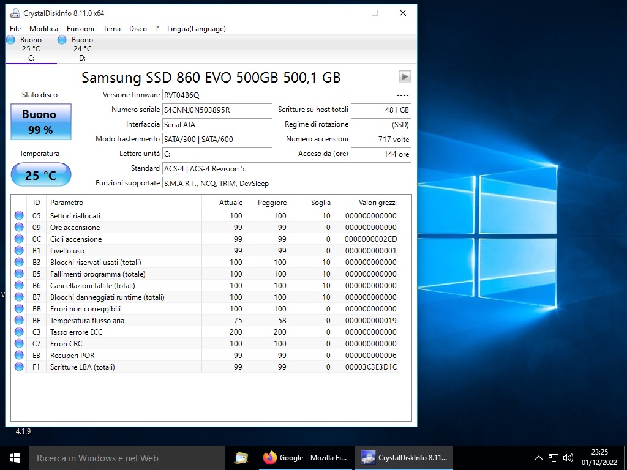
Task: Click the Peggiore column header
Action: (x=268, y=202)
